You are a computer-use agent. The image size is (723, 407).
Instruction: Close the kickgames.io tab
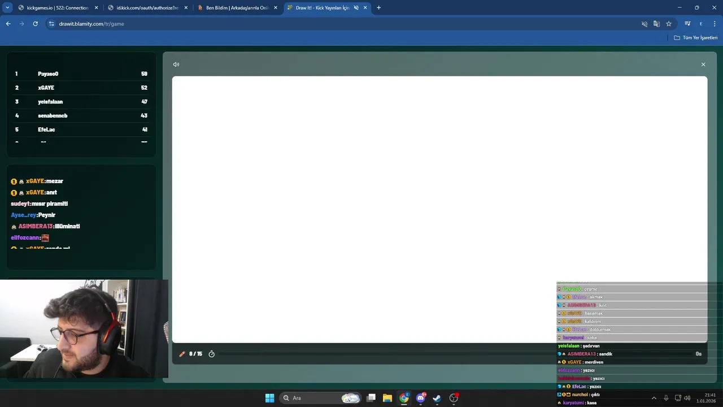(x=96, y=8)
